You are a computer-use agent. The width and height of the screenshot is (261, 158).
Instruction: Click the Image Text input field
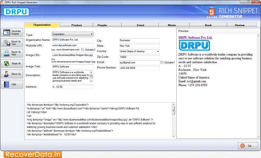tap(72, 67)
